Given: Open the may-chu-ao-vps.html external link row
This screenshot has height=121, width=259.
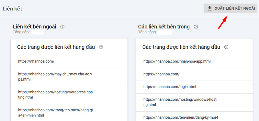Looking at the screenshot, I should 69,77.
